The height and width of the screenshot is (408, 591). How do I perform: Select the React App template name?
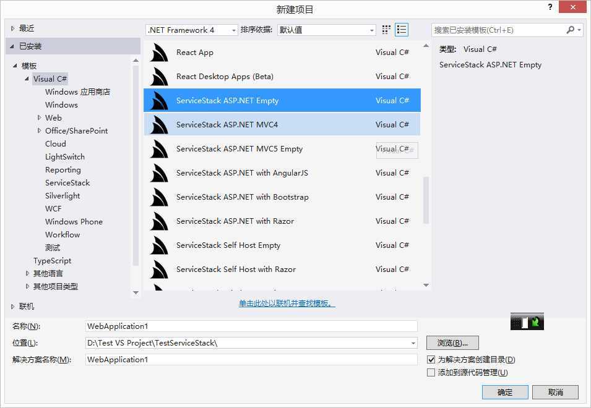point(195,53)
